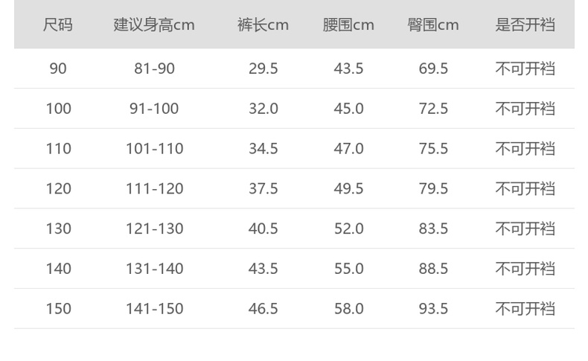Click the 141-150 height range cell
588x361 pixels.
pos(154,308)
